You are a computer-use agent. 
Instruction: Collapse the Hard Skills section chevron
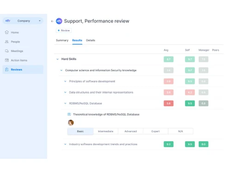58,59
